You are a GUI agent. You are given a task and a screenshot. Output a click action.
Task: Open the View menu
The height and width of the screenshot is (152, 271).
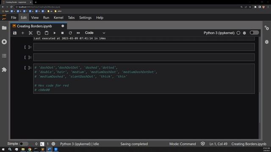point(35,18)
